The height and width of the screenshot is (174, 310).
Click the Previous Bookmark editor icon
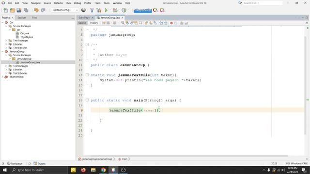tap(146, 23)
